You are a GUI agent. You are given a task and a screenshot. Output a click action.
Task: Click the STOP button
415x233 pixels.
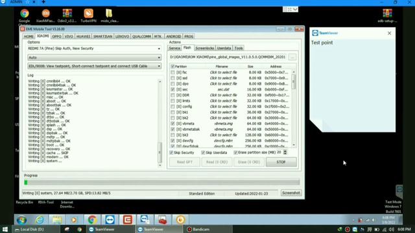coord(281,162)
